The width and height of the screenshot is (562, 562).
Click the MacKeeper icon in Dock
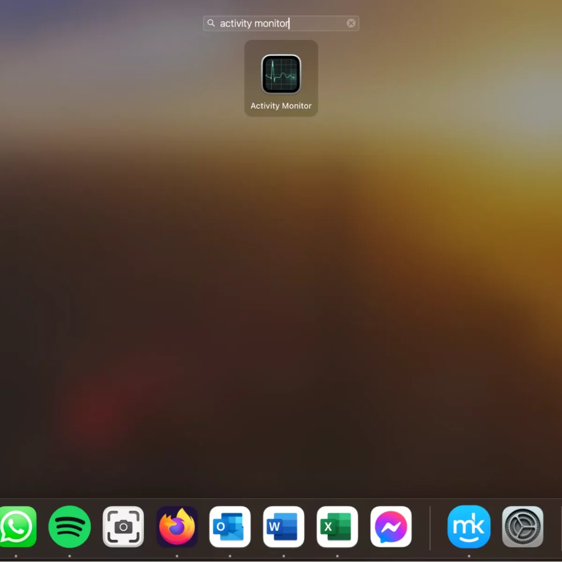469,527
